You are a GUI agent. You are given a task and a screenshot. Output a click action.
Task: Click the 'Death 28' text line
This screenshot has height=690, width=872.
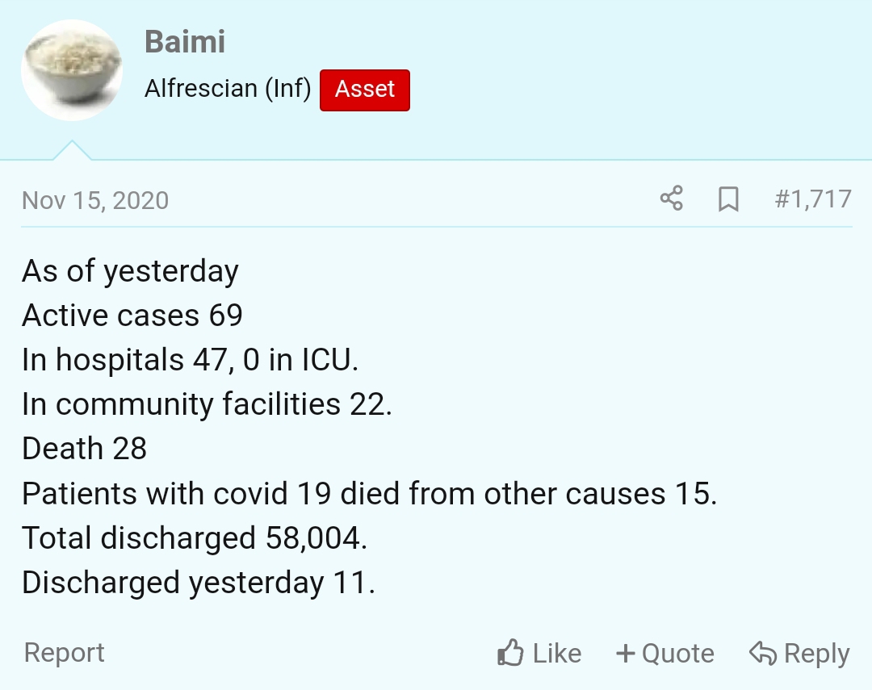pyautogui.click(x=85, y=449)
